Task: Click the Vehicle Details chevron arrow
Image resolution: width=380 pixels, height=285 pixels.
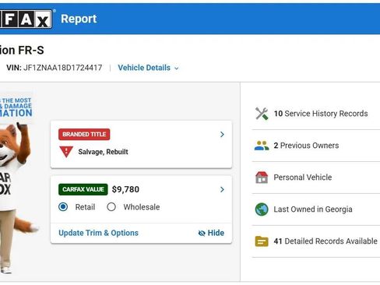Action: point(177,69)
